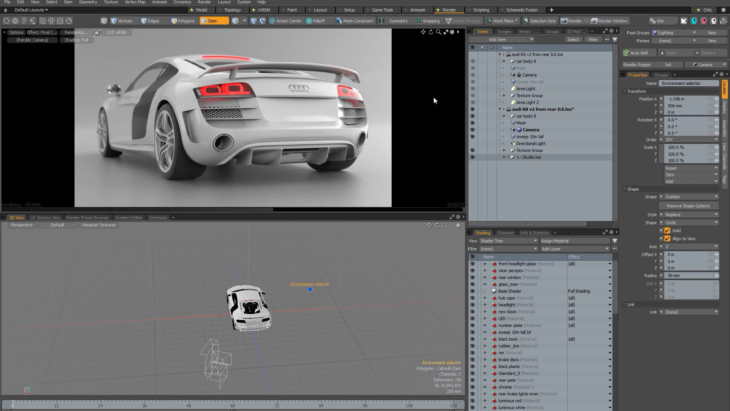Uncheck Align to View checkbox
The image size is (730, 411).
coord(667,239)
